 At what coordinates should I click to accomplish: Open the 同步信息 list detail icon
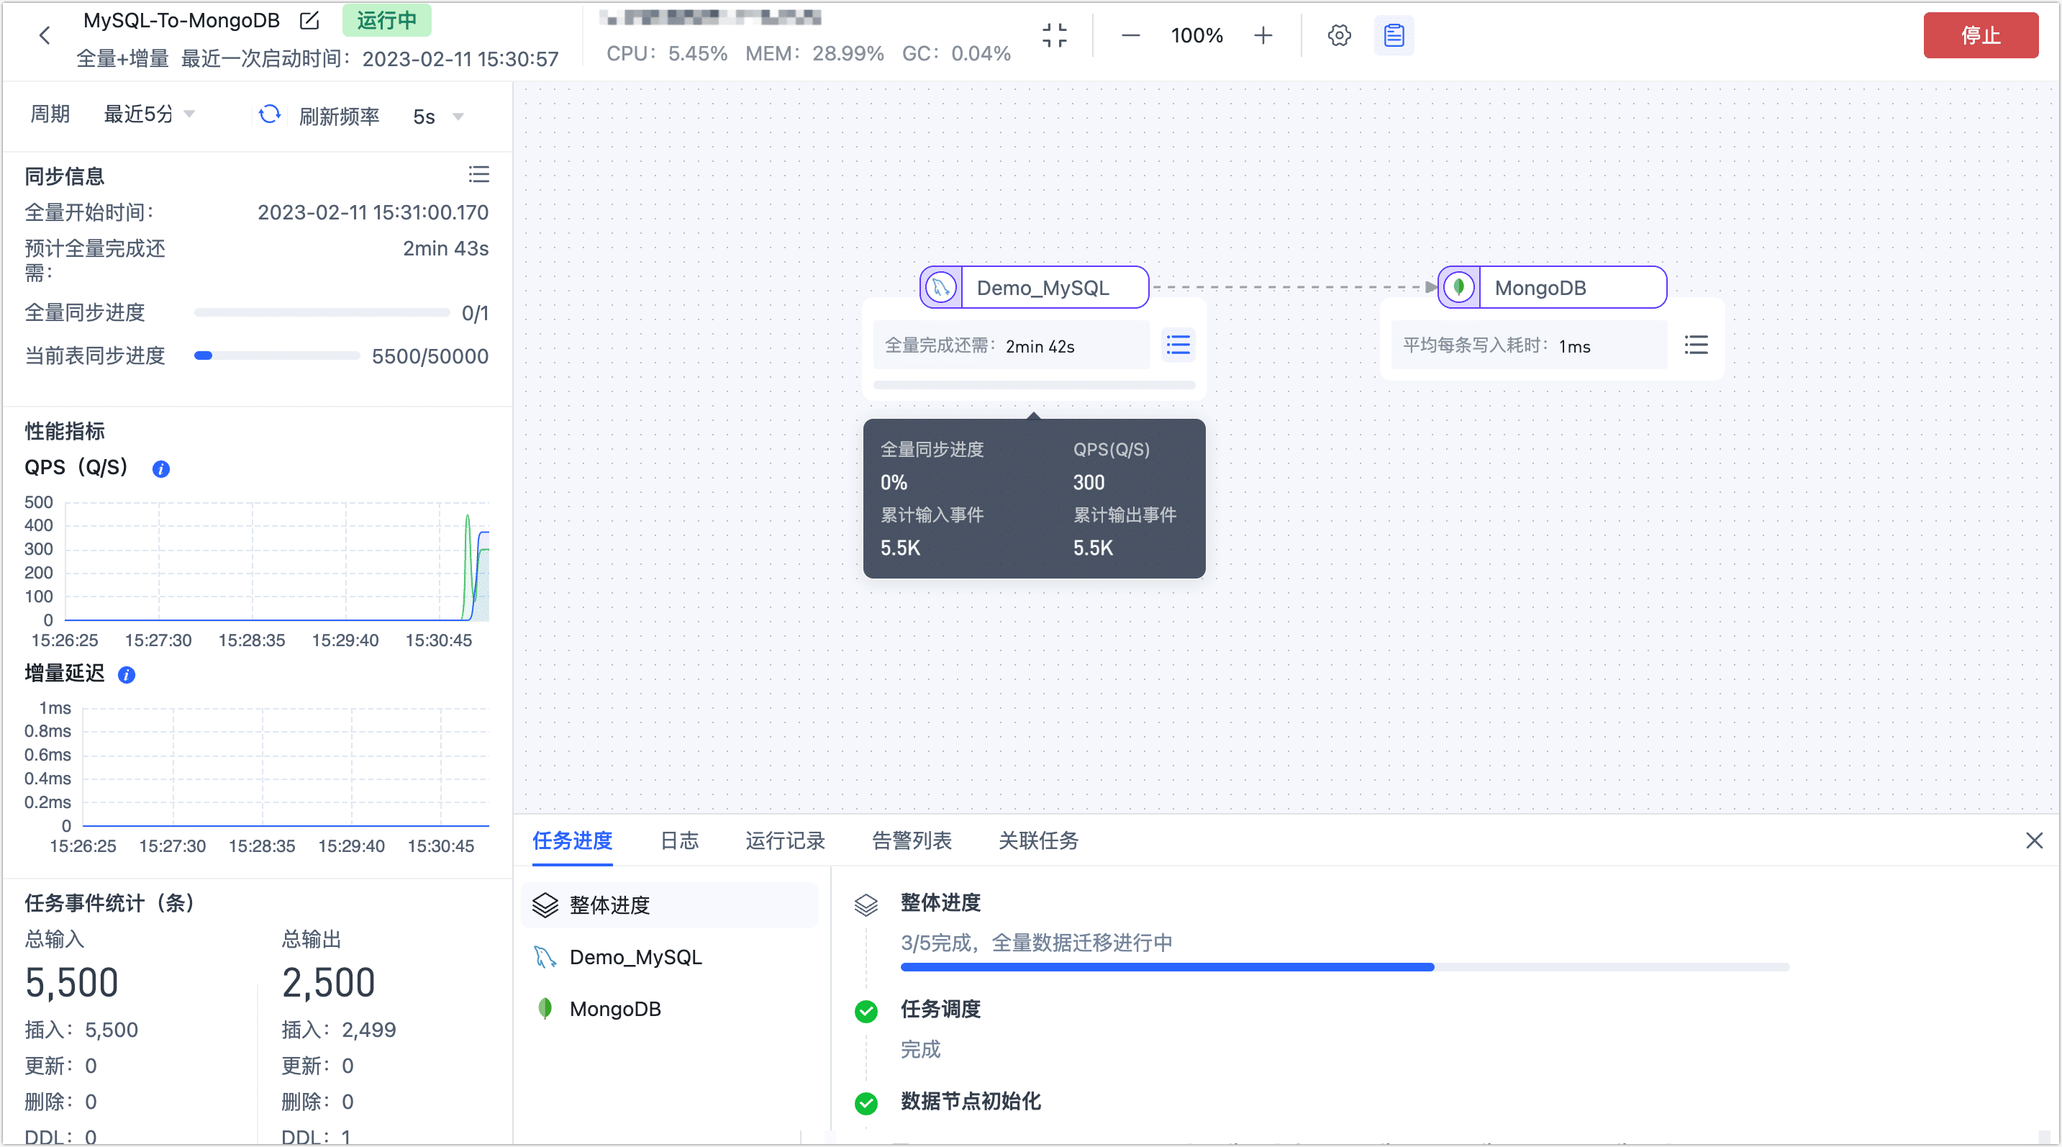coord(478,174)
